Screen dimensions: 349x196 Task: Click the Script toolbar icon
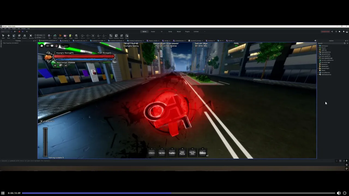click(71, 36)
